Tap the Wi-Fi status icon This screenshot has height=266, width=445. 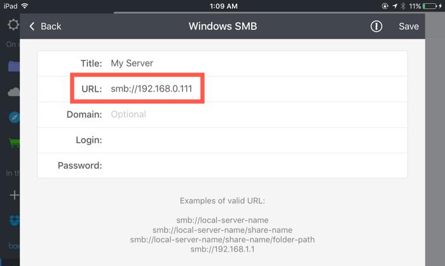pos(25,6)
